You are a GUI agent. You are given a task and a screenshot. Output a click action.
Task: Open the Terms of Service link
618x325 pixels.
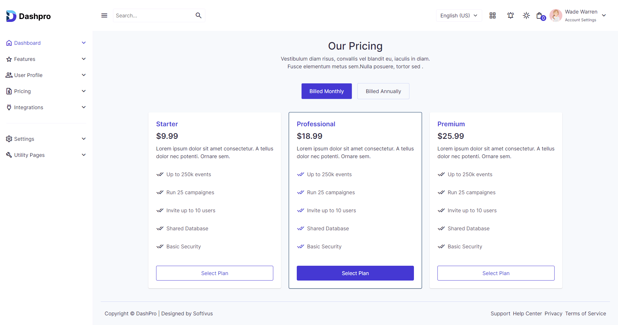click(x=585, y=313)
